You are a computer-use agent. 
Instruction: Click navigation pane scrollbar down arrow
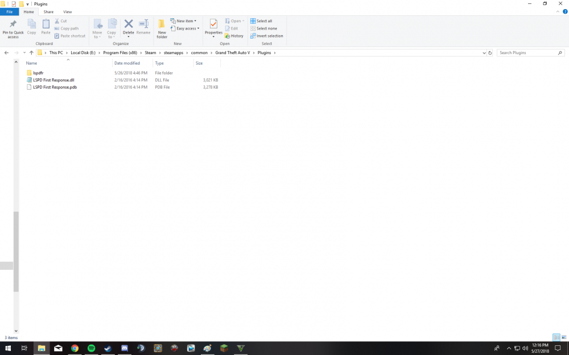(16, 331)
